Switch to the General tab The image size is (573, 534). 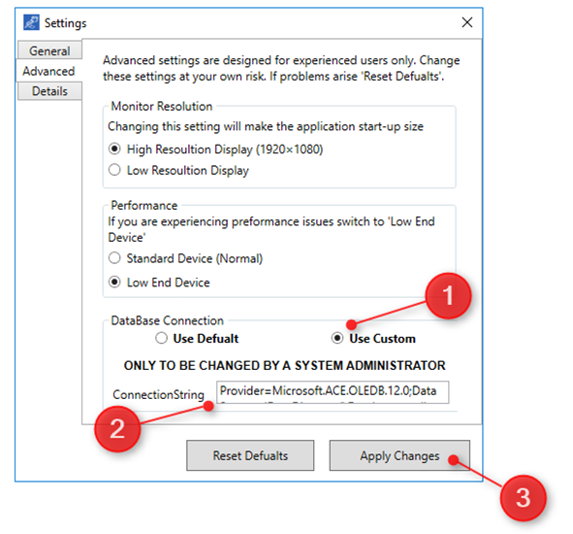point(49,50)
